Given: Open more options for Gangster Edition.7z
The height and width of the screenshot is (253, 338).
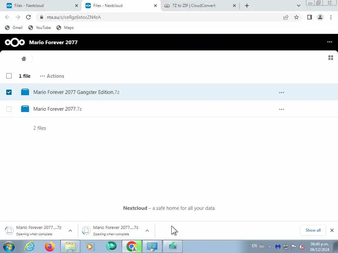Looking at the screenshot, I should tap(281, 93).
